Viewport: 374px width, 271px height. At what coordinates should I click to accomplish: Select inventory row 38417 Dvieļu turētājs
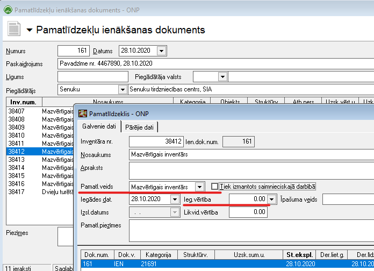[x=40, y=192]
